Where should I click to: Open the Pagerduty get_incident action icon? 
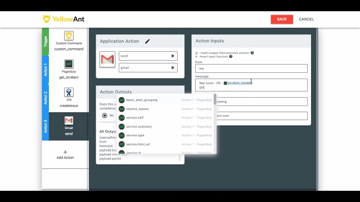point(69,64)
